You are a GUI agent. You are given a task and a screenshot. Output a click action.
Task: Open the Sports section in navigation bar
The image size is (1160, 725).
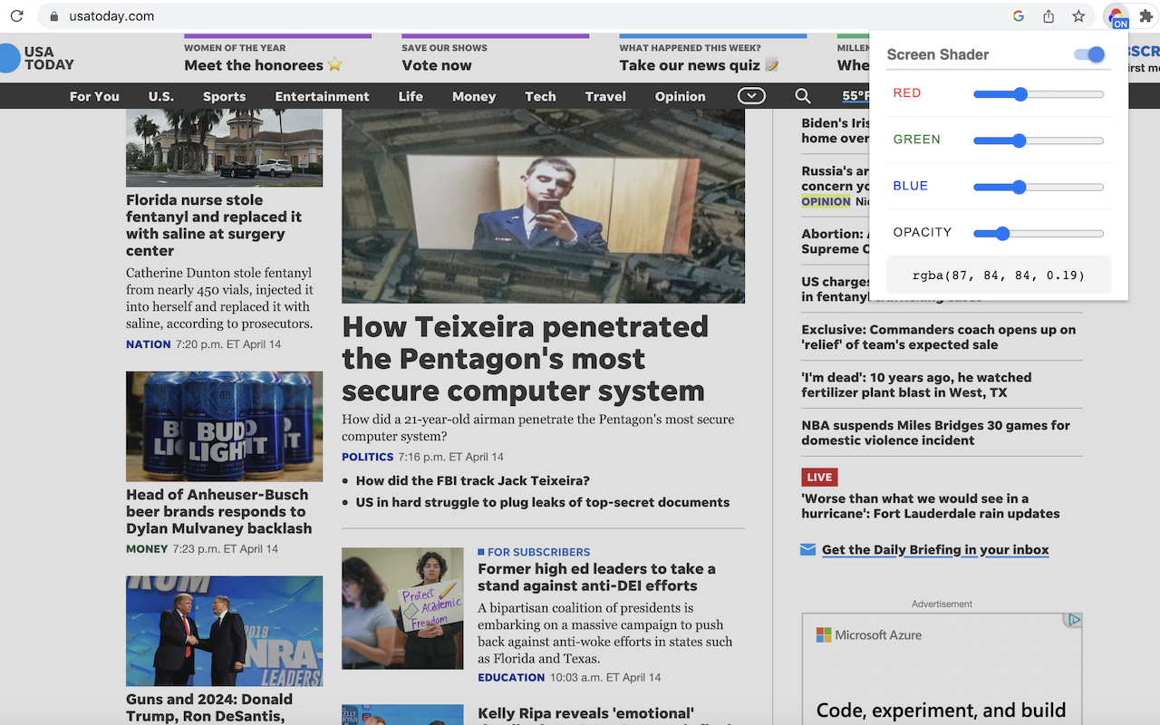click(x=224, y=96)
